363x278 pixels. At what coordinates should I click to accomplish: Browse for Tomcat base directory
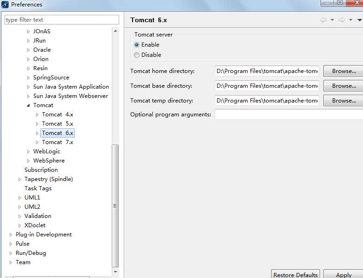344,86
